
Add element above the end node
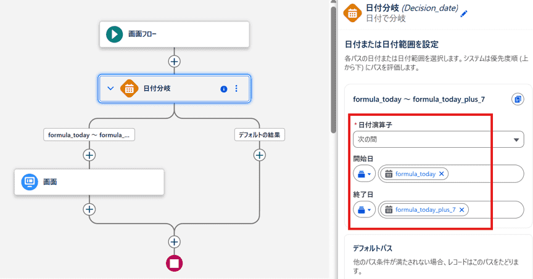pyautogui.click(x=175, y=241)
